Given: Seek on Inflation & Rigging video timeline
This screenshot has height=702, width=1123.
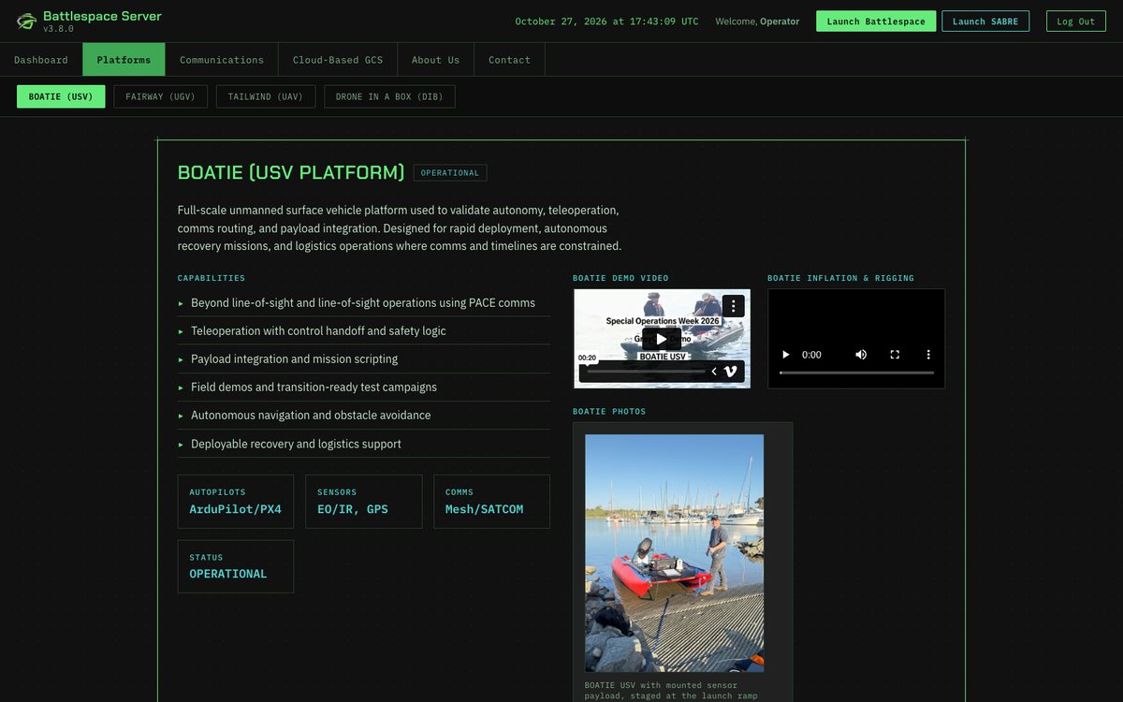Looking at the screenshot, I should (x=856, y=373).
